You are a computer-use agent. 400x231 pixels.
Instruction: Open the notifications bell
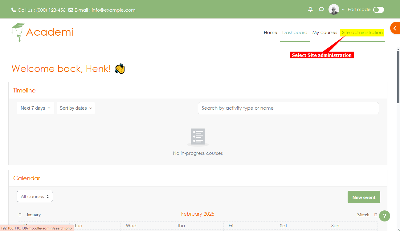[x=310, y=10]
